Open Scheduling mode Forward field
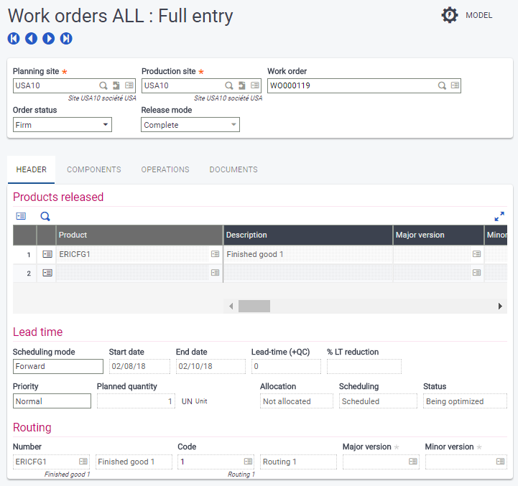This screenshot has height=486, width=518. [58, 366]
